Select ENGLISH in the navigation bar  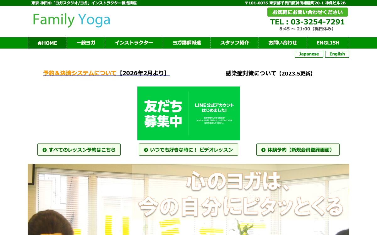coord(328,43)
